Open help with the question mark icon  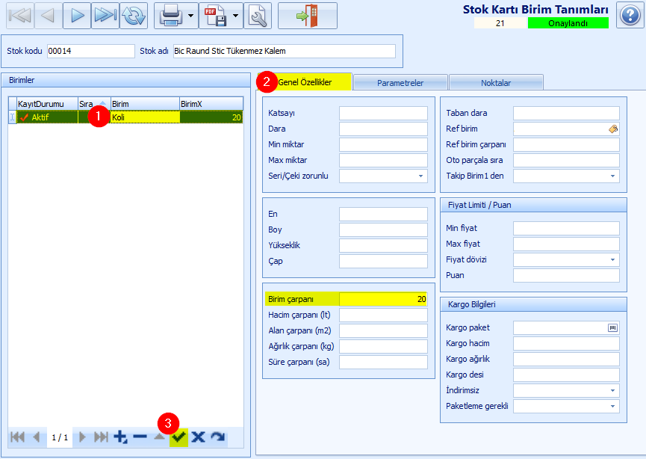point(630,15)
